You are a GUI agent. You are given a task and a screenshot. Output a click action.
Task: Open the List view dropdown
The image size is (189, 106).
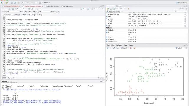[x=182, y=9]
